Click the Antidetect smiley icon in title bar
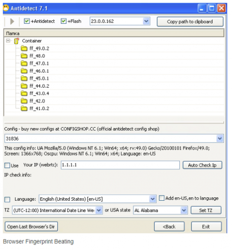The image size is (232, 250). (6, 8)
